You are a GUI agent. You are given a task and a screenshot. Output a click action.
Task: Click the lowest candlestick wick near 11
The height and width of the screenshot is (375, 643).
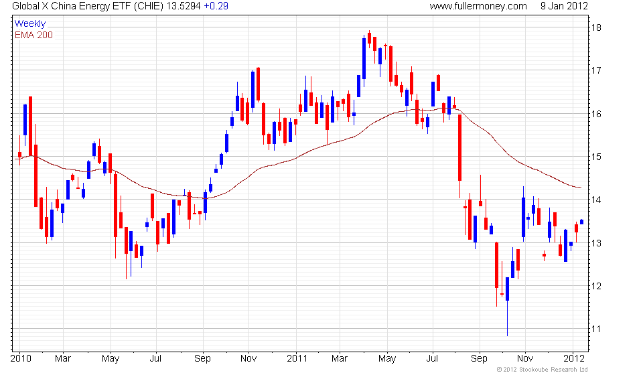click(507, 307)
